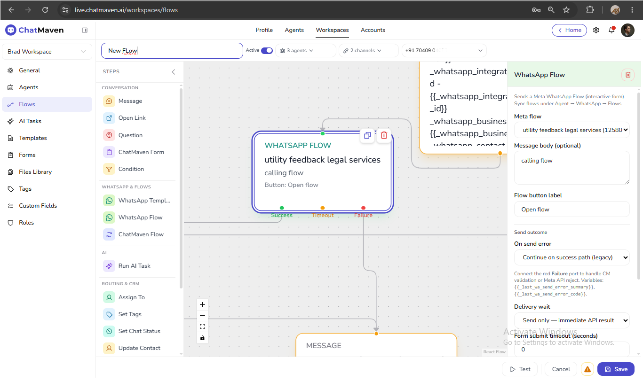Click the Message step icon
The image size is (643, 381).
click(109, 101)
